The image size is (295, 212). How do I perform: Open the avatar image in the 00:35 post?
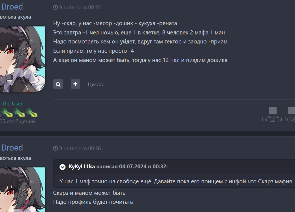(x=22, y=59)
